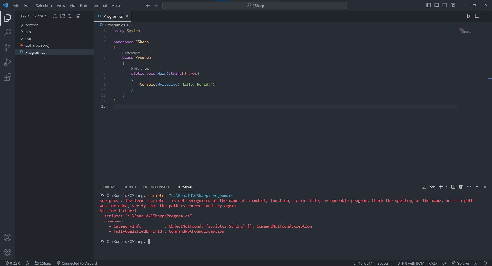The height and width of the screenshot is (266, 492).
Task: Open the Search view in activity bar
Action: 7,33
